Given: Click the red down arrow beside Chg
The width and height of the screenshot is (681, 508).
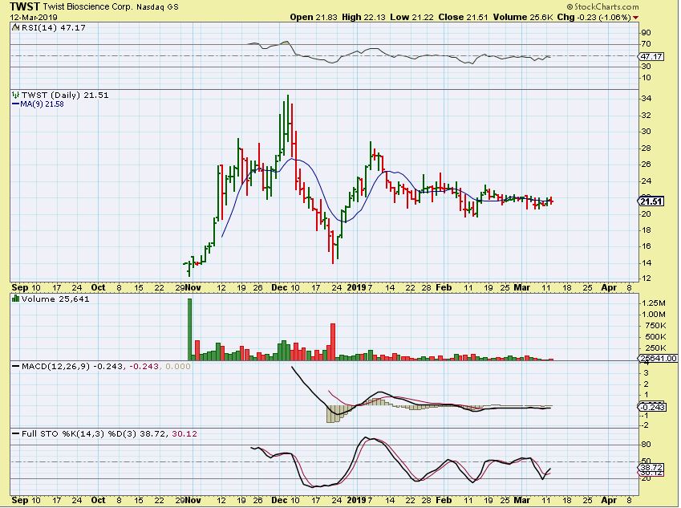Looking at the screenshot, I should coord(636,17).
